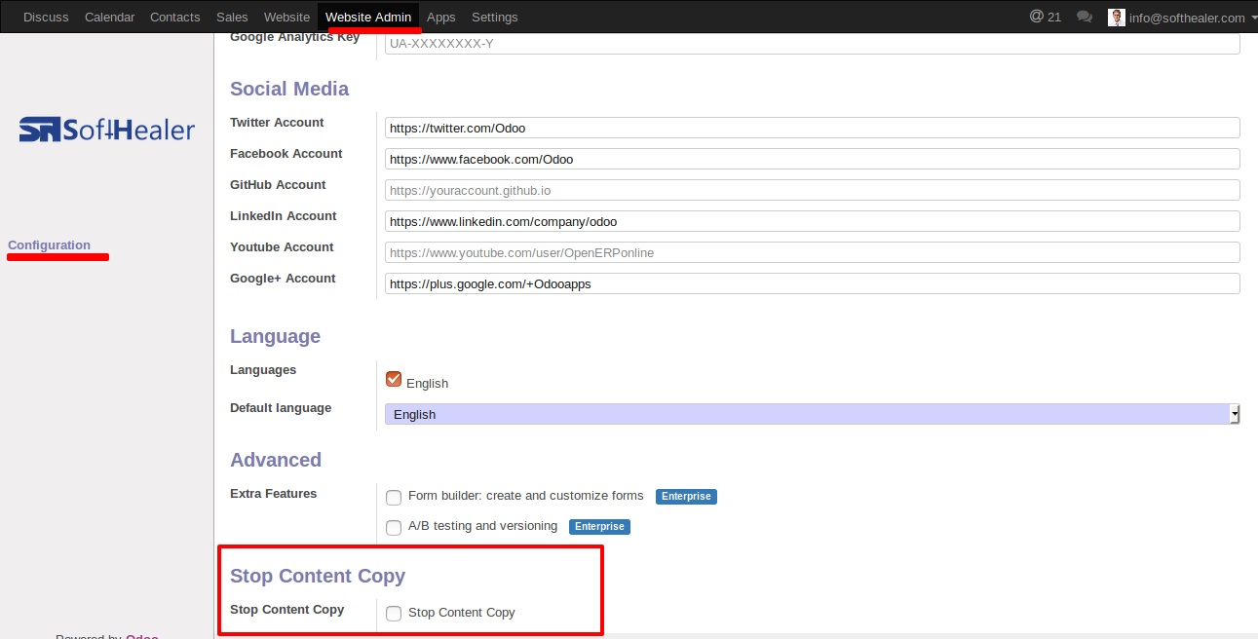Click the Advanced section heading
The image size is (1258, 639).
(x=276, y=460)
